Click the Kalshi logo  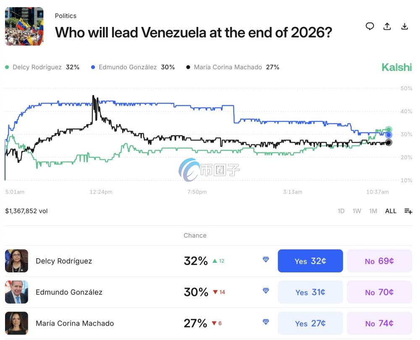pos(396,67)
